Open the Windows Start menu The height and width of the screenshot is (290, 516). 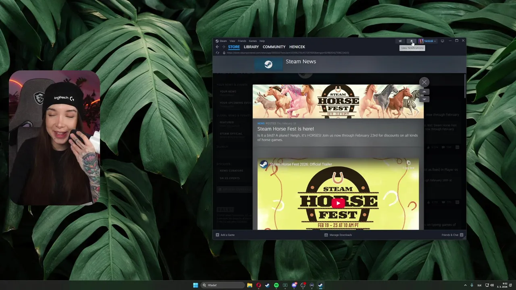196,285
